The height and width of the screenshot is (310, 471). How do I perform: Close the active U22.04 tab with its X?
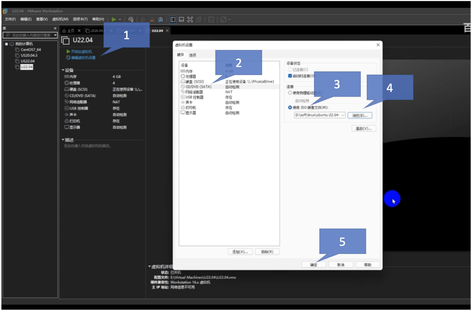(x=167, y=31)
